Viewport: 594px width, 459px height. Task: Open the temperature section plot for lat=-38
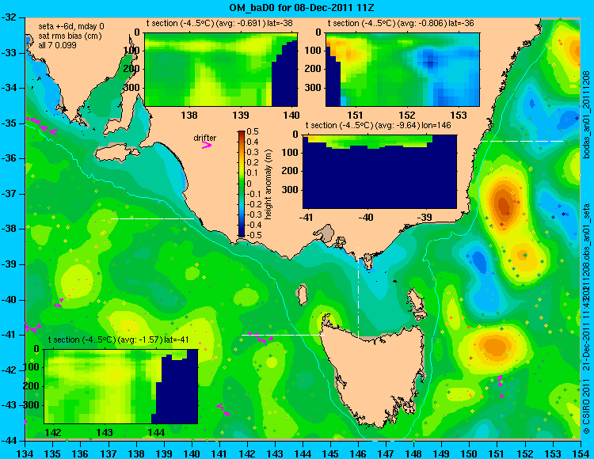coord(221,70)
